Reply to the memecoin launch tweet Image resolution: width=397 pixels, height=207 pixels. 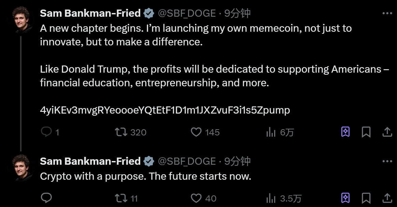coord(46,132)
